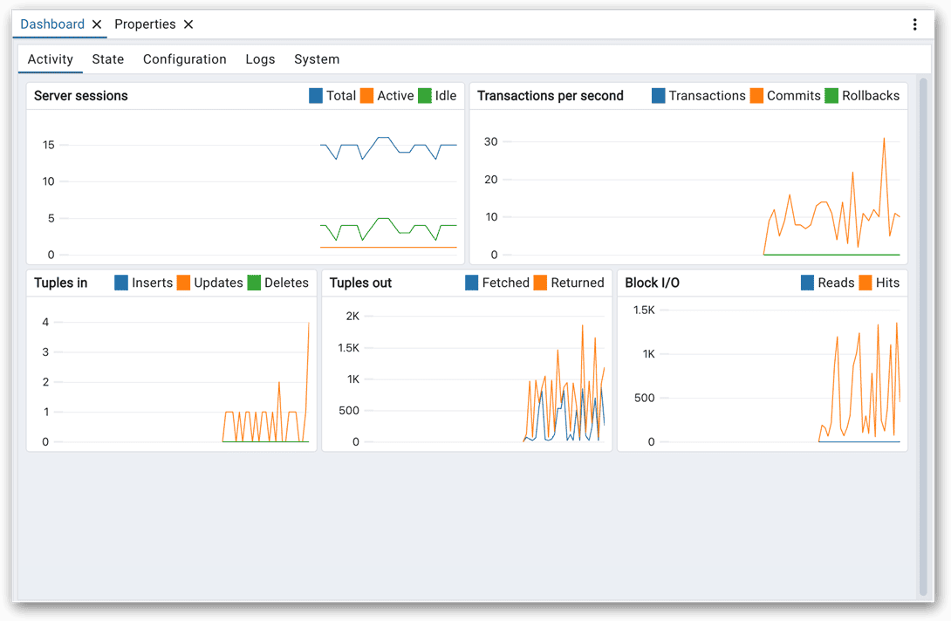Click the green Idle legend icon
951x621 pixels.
[x=423, y=95]
